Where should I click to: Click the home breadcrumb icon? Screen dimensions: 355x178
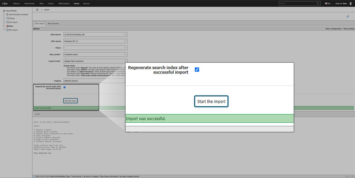37,10
